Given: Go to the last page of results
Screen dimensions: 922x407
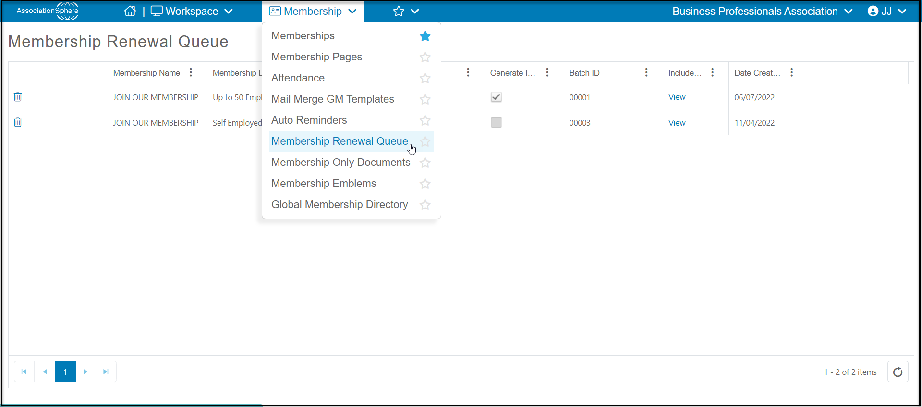Looking at the screenshot, I should click(x=106, y=372).
